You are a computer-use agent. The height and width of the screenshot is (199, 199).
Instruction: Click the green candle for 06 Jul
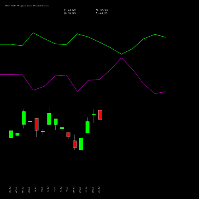point(11,134)
